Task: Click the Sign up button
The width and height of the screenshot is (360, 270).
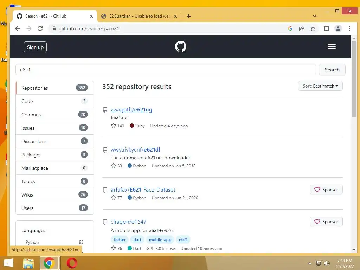Action: [35, 47]
